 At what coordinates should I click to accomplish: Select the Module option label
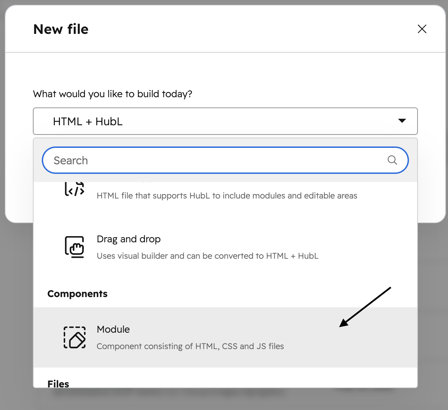113,329
